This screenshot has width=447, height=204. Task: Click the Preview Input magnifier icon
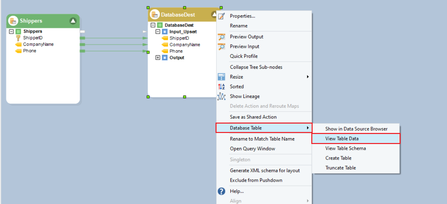[x=221, y=46]
